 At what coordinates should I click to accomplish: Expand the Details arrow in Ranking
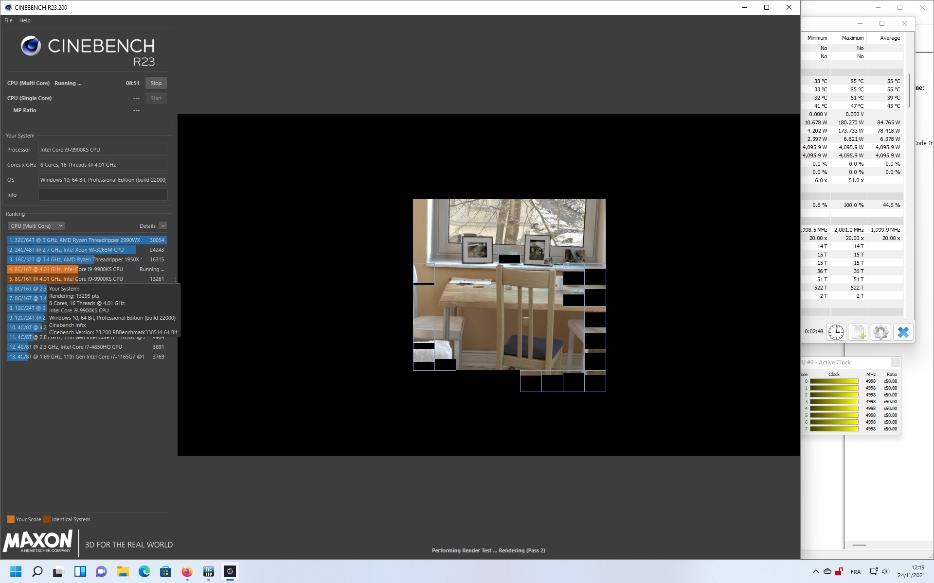[x=163, y=226]
